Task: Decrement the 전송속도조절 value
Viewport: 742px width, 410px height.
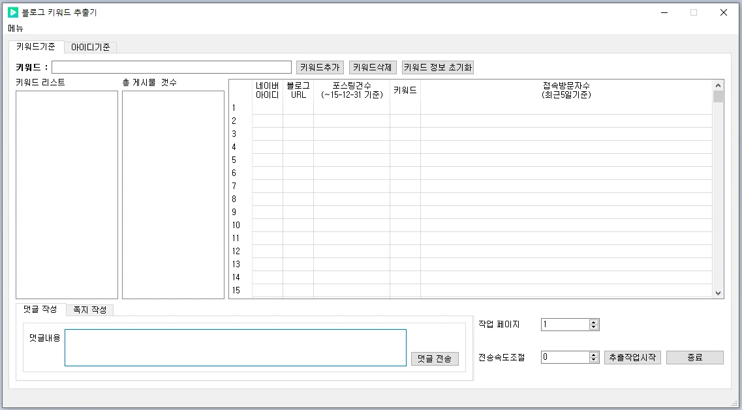Action: [x=594, y=359]
